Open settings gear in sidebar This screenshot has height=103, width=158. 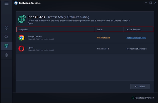7,55
